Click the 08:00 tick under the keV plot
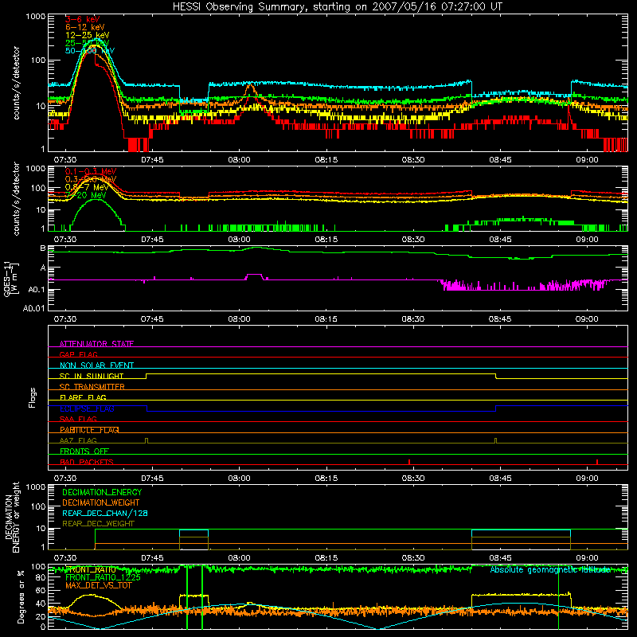637x637 pixels. coord(240,160)
